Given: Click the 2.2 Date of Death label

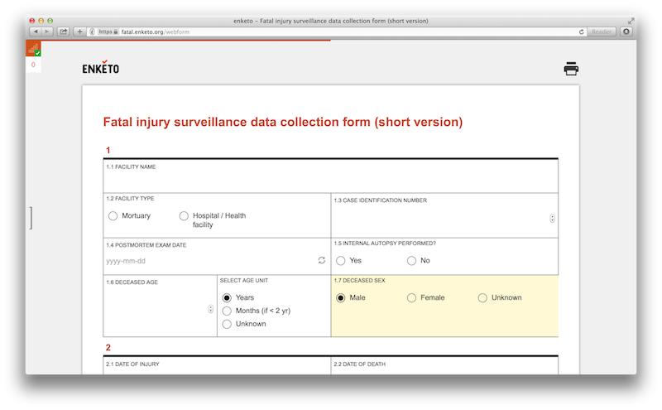Looking at the screenshot, I should pos(360,364).
